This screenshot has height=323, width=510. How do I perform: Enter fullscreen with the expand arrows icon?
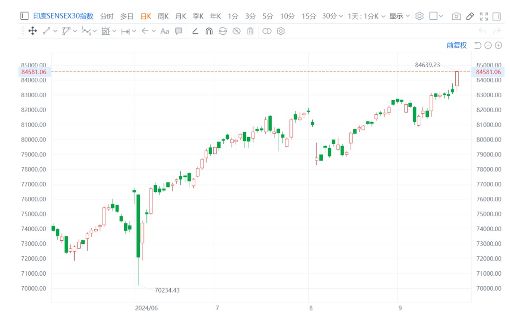pyautogui.click(x=484, y=16)
